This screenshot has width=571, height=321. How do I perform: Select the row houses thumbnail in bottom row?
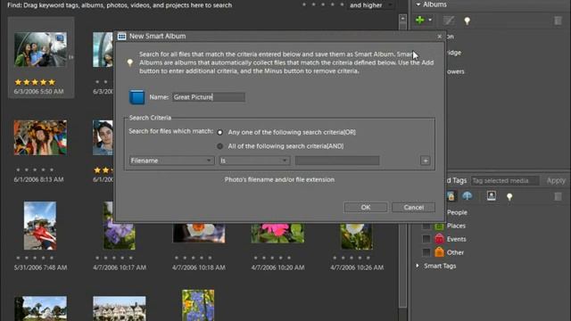[120, 309]
